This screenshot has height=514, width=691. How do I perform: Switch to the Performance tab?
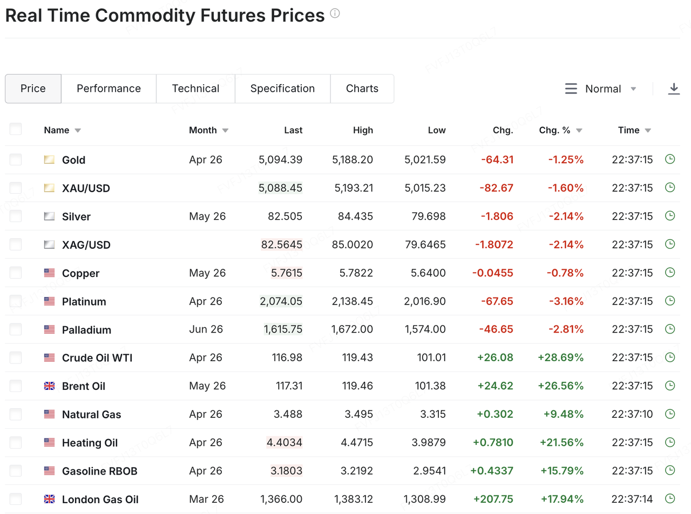[109, 89]
